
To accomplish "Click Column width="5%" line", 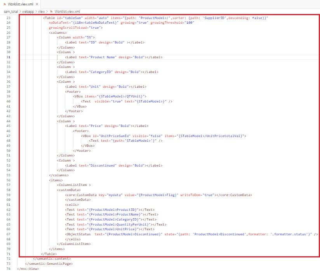I will pyautogui.click(x=76, y=37).
